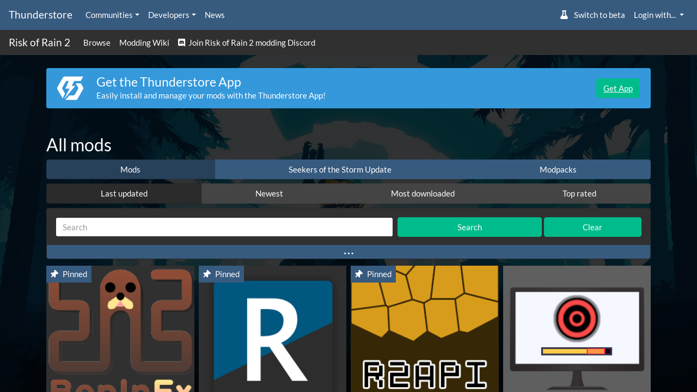The height and width of the screenshot is (392, 697).
Task: Click the pin icon on R2API card
Action: tap(359, 274)
